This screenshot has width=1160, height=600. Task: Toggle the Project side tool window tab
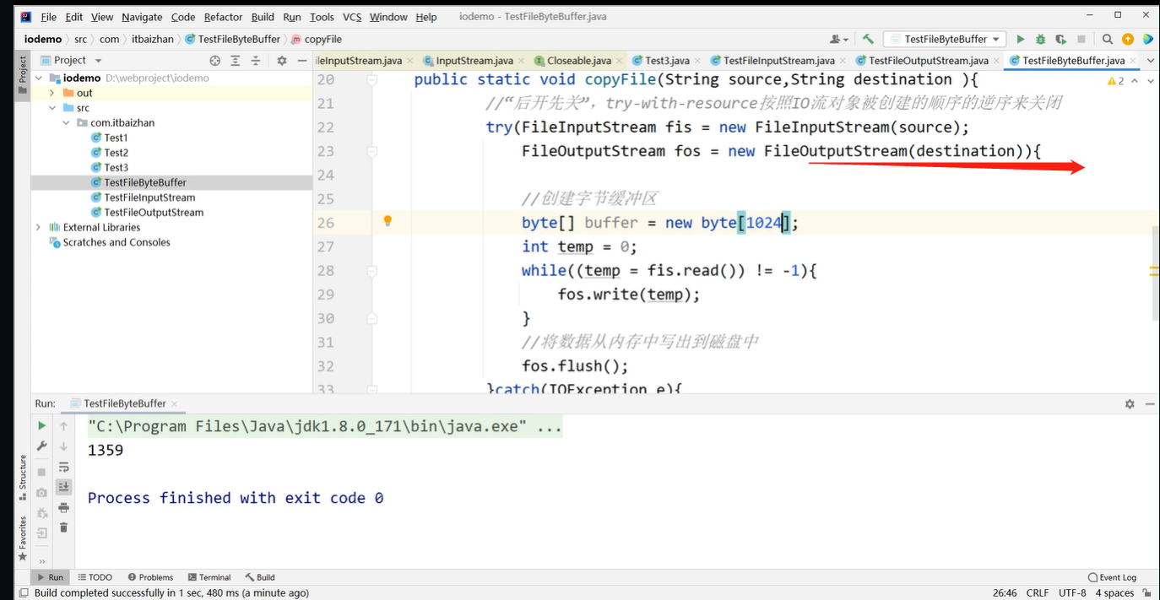23,76
